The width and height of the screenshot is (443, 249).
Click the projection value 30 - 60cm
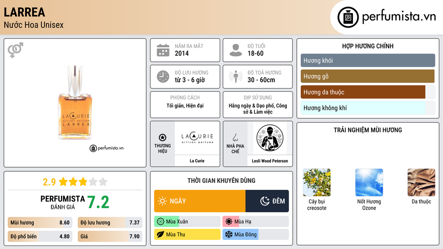pos(261,80)
